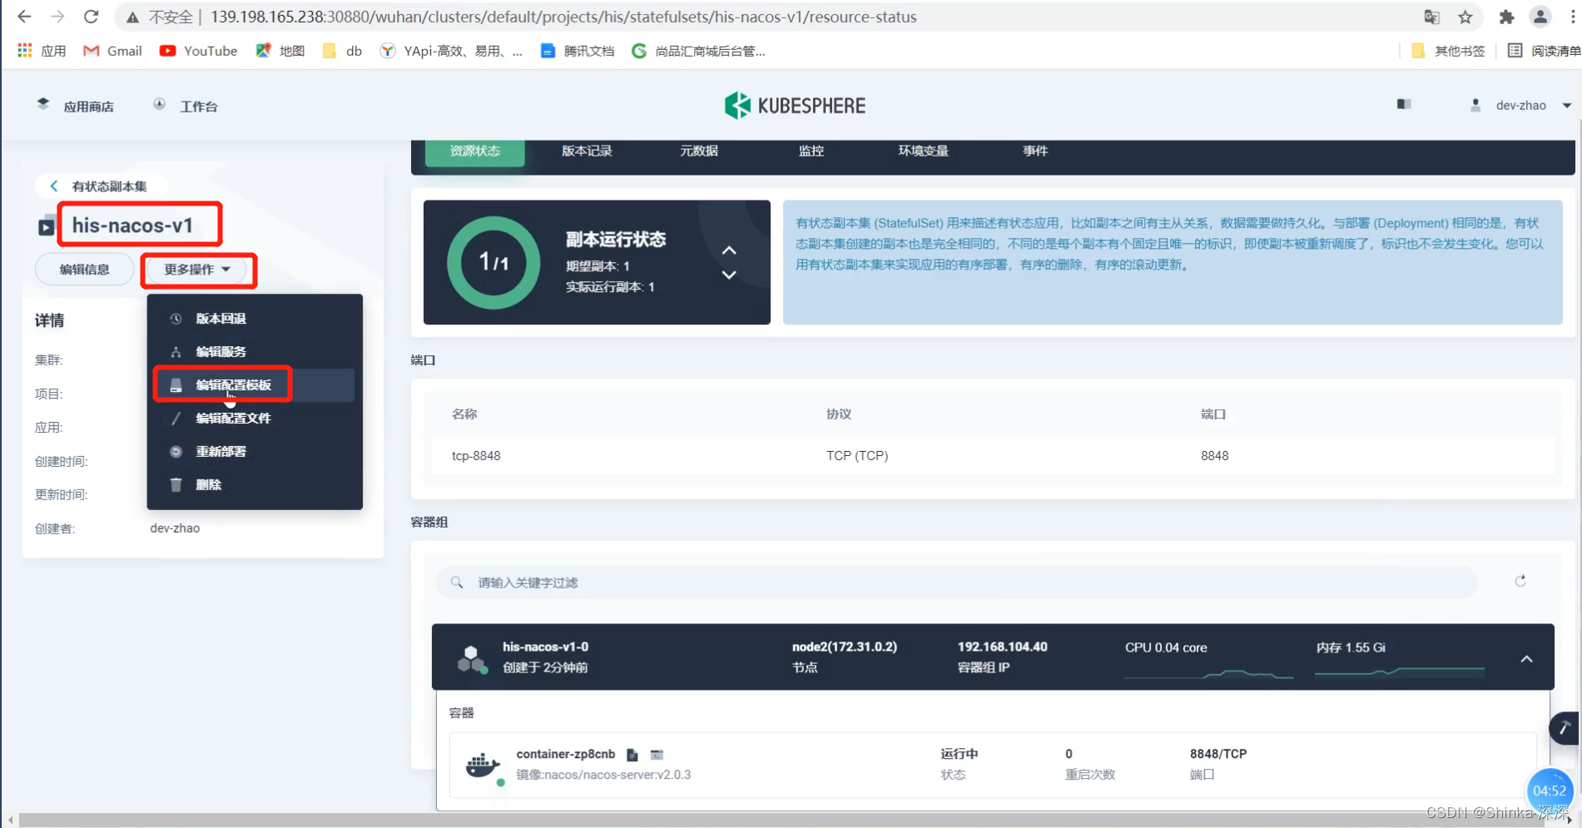Image resolution: width=1582 pixels, height=828 pixels.
Task: Click the statefulset icon beside his-nacos-v1
Action: [47, 226]
